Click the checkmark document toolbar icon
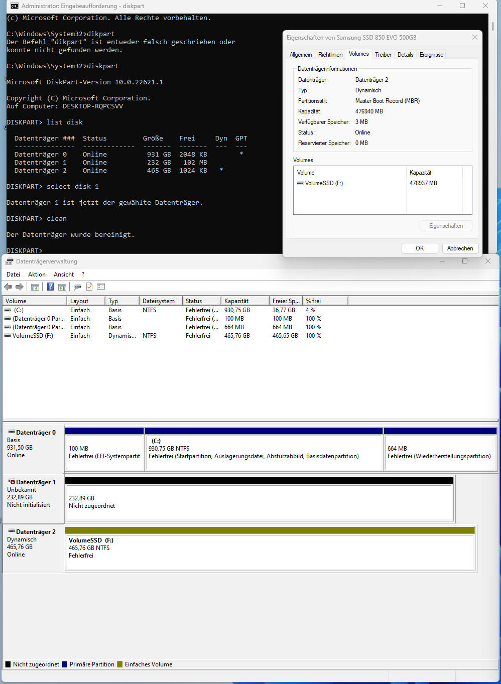Image resolution: width=501 pixels, height=684 pixels. point(89,287)
